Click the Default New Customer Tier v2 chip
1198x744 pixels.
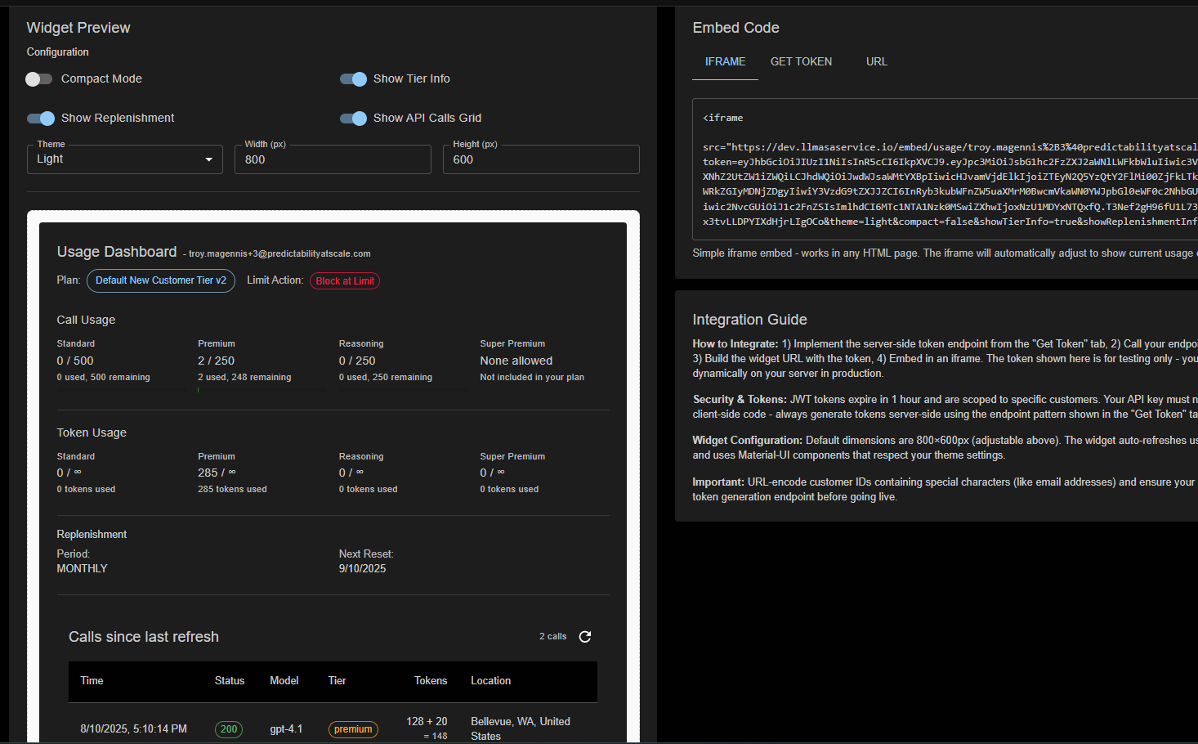161,280
